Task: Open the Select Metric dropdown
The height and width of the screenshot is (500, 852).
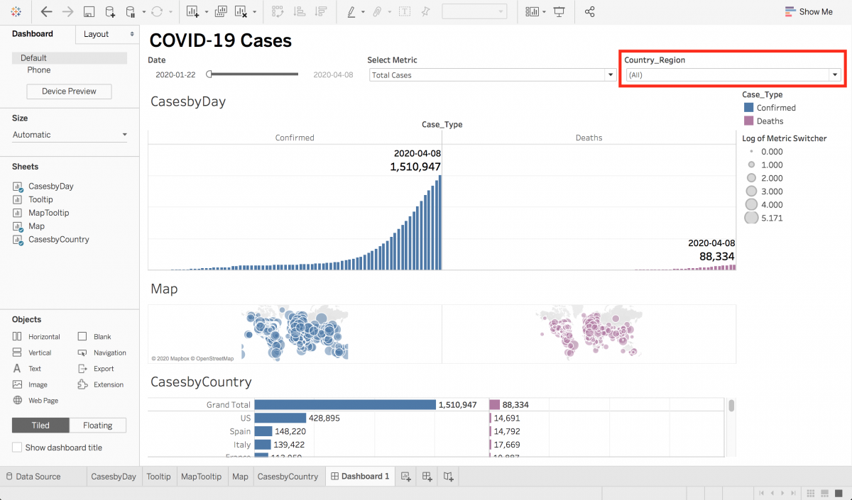Action: pos(609,74)
